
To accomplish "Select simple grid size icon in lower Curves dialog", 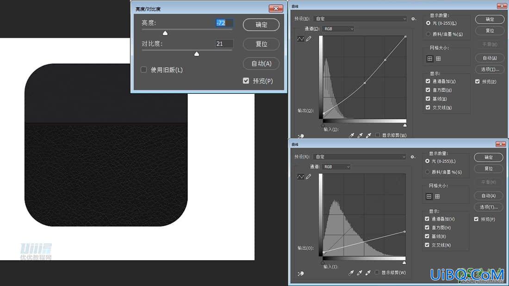I will pyautogui.click(x=429, y=196).
